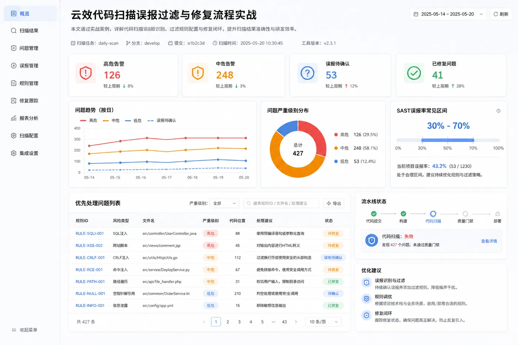Click the SAST误报率 30%-70% range bar
This screenshot has height=345, width=518.
(x=448, y=140)
